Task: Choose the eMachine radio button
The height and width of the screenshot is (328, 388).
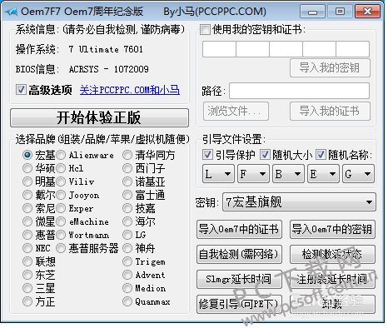Action: pyautogui.click(x=61, y=221)
